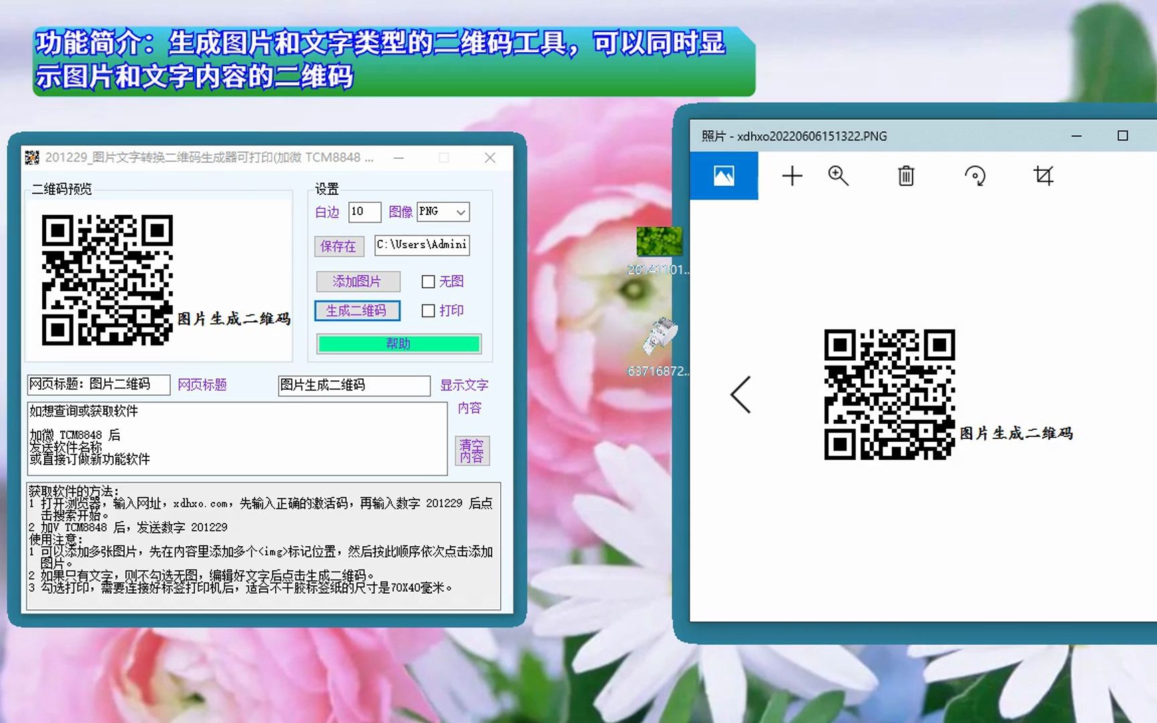Click the 清空内容 button
The width and height of the screenshot is (1157, 723).
pos(473,450)
